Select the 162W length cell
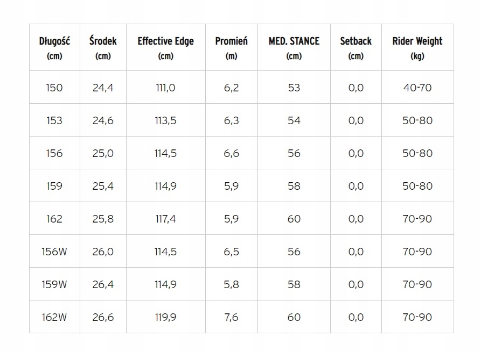 click(x=54, y=317)
